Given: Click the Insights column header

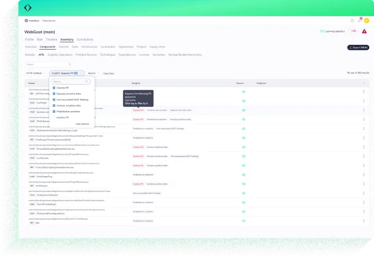Looking at the screenshot, I should (136, 83).
